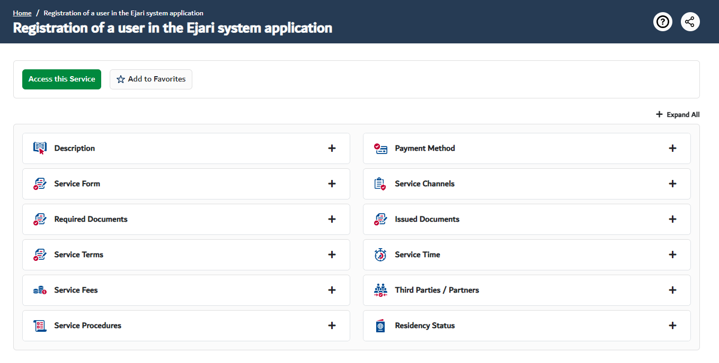Screen dimensions: 719x363
Task: Click the help question mark icon
Action: (x=663, y=22)
